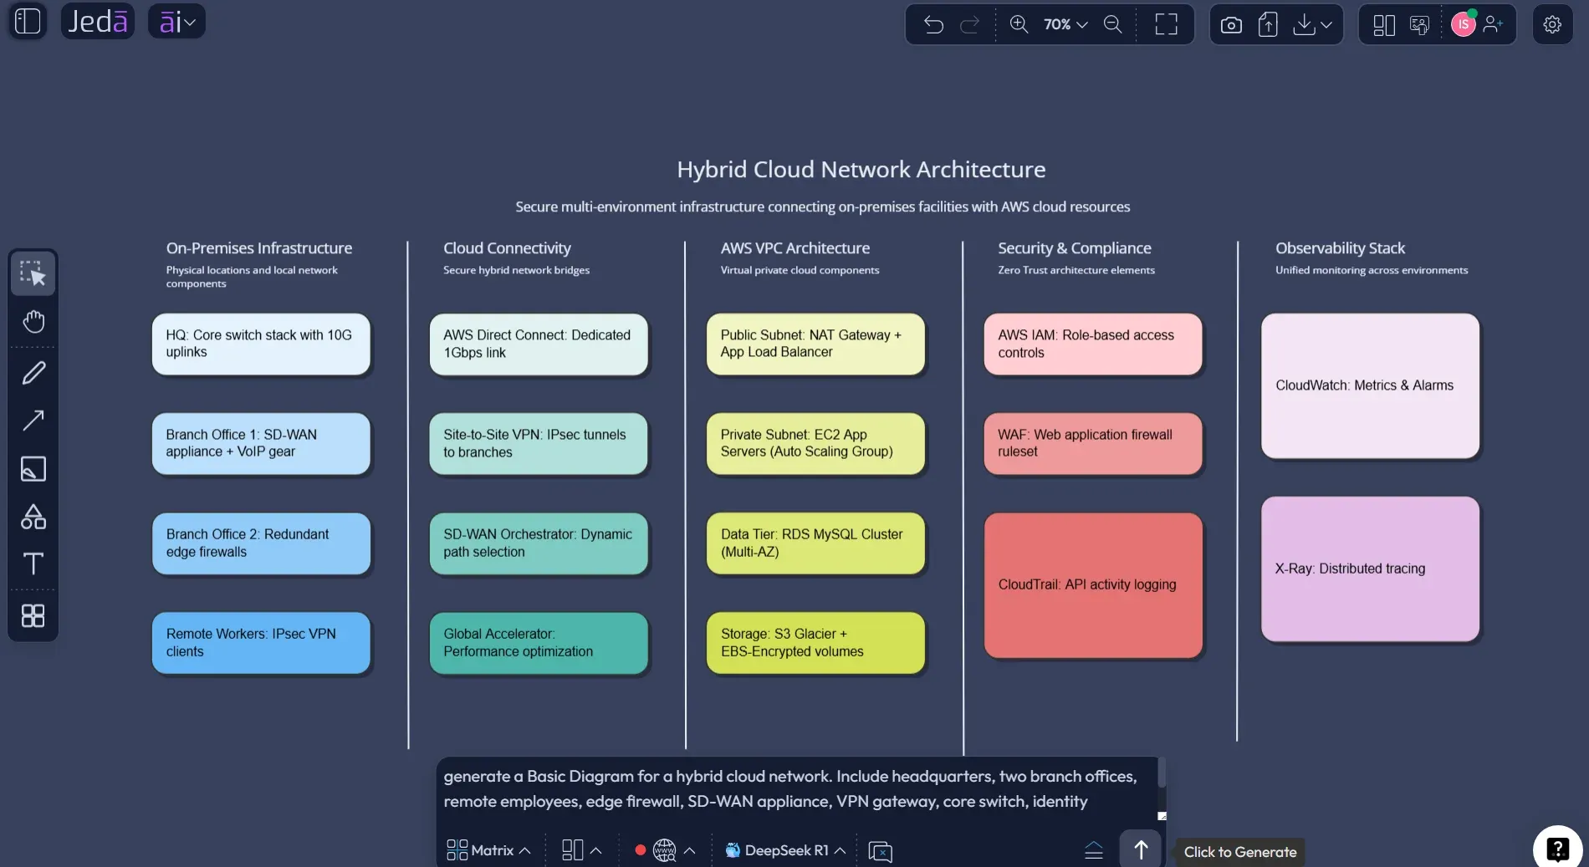Screen dimensions: 1589x867
Task: Click the On-Premises Infrastructure column heading
Action: [259, 248]
